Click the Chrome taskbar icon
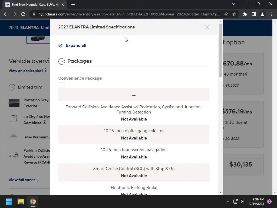Viewport: 277px width, 208px height. pyautogui.click(x=33, y=201)
